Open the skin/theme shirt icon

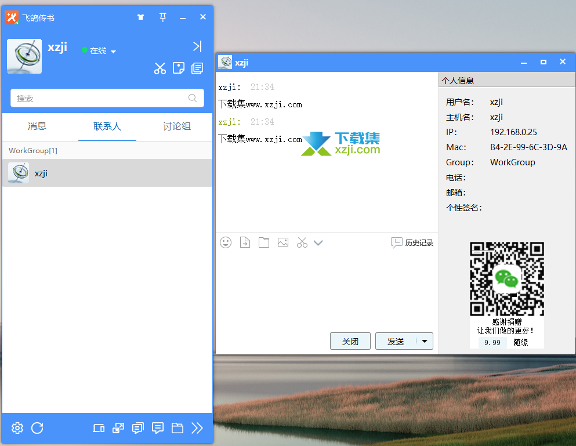pyautogui.click(x=141, y=17)
